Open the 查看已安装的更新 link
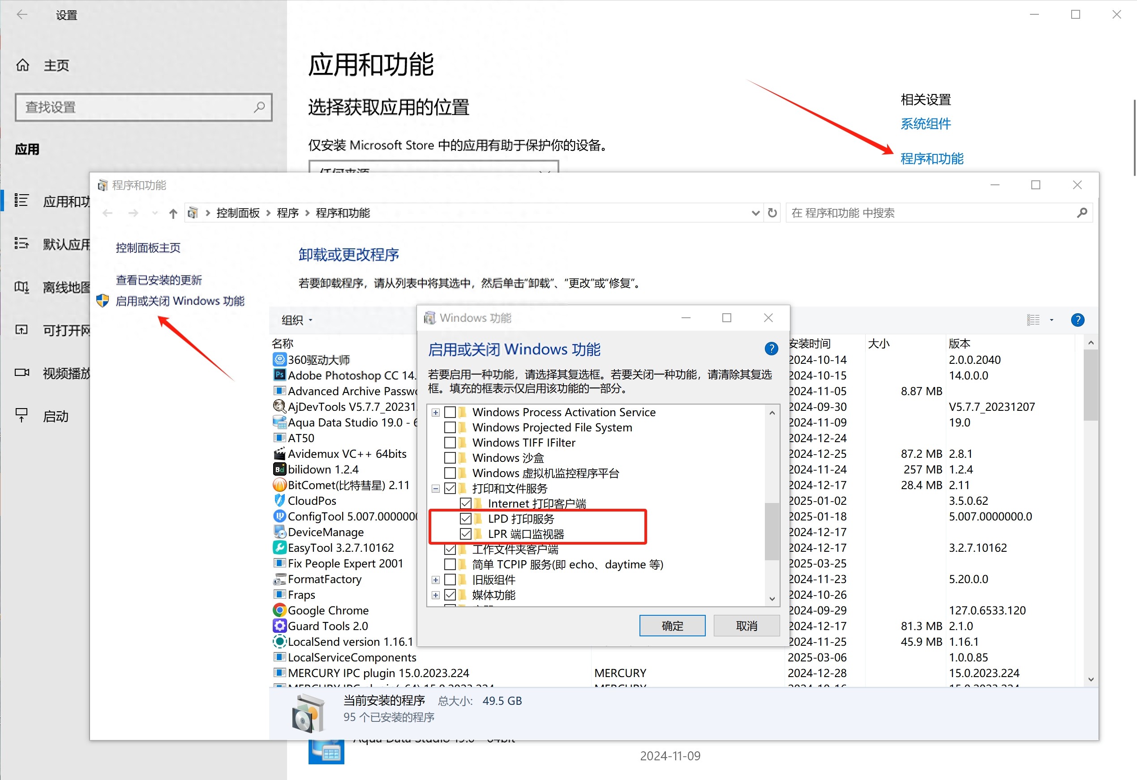1137x780 pixels. pos(159,280)
